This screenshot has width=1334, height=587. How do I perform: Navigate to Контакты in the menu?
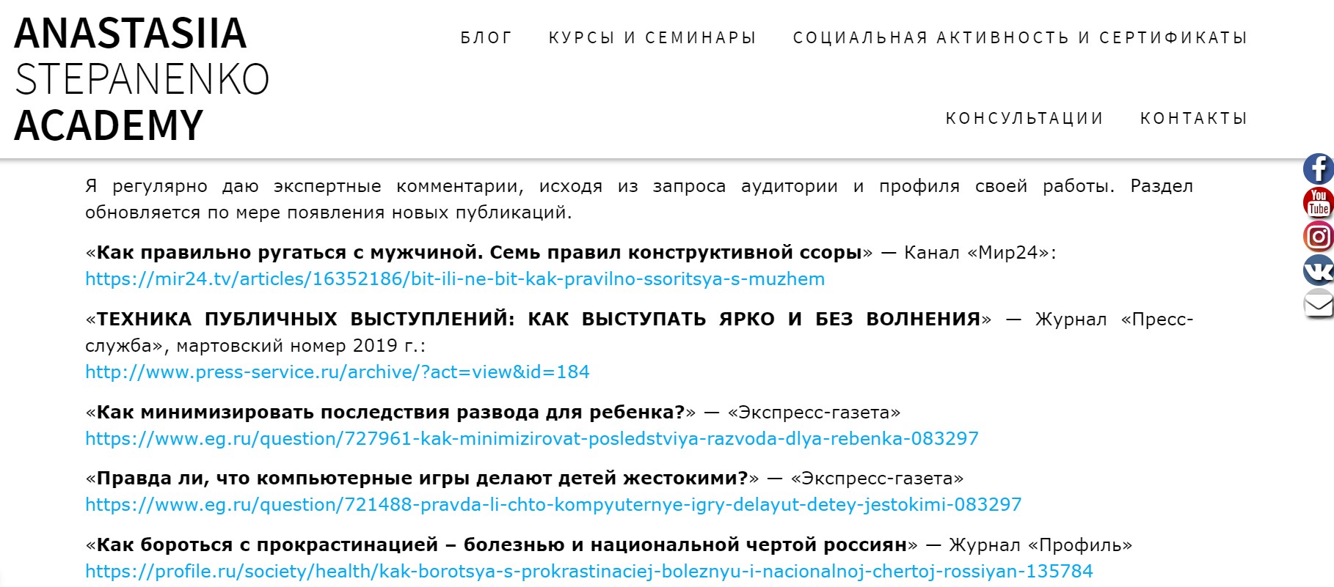(1194, 119)
